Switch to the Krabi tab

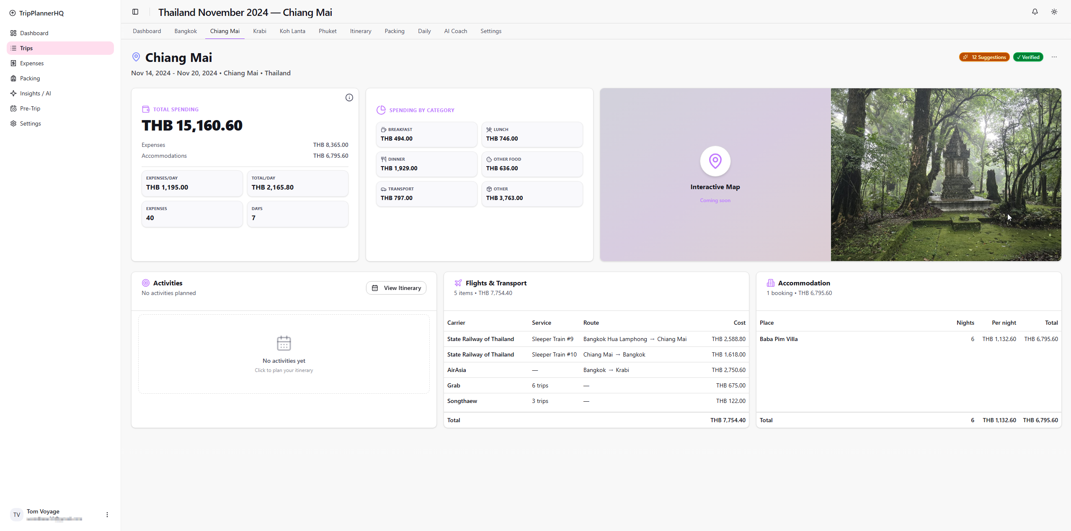click(259, 31)
